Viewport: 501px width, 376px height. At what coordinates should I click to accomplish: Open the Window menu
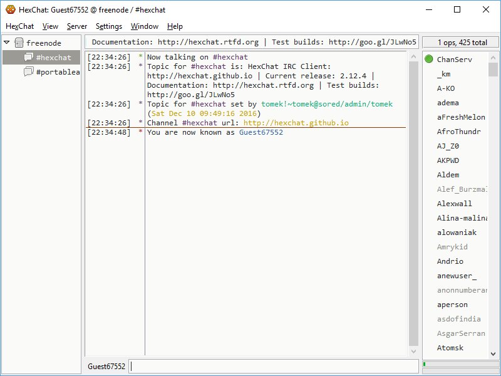coord(145,26)
